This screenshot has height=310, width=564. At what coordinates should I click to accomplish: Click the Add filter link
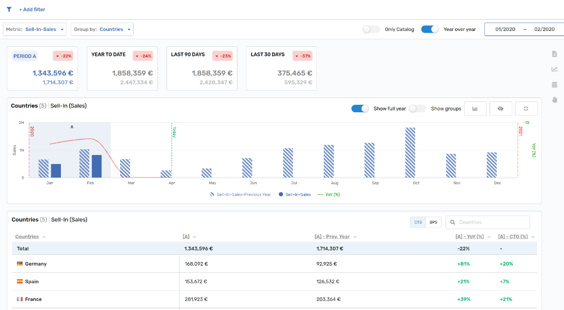(x=32, y=10)
